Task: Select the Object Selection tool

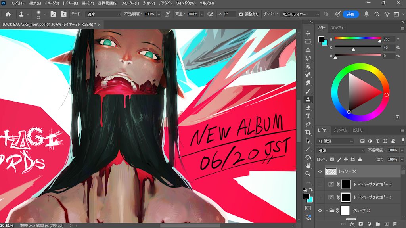Action: click(308, 66)
